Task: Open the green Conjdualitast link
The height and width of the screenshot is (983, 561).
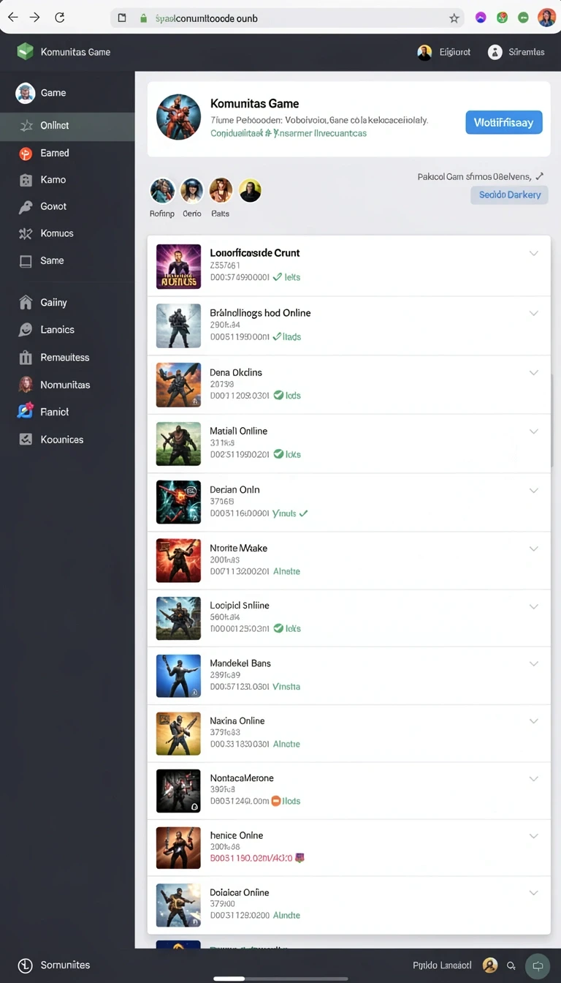Action: pos(289,133)
